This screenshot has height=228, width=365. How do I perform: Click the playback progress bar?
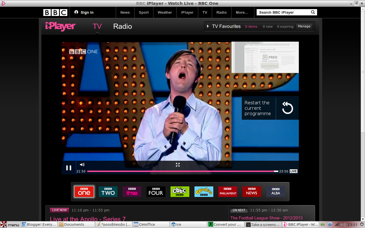pos(182,171)
